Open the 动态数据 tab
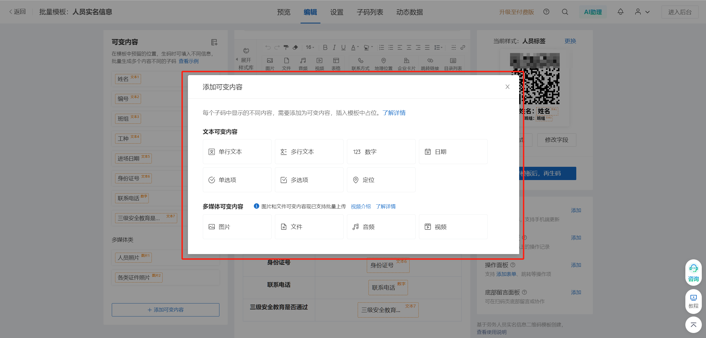The image size is (706, 338). point(410,12)
